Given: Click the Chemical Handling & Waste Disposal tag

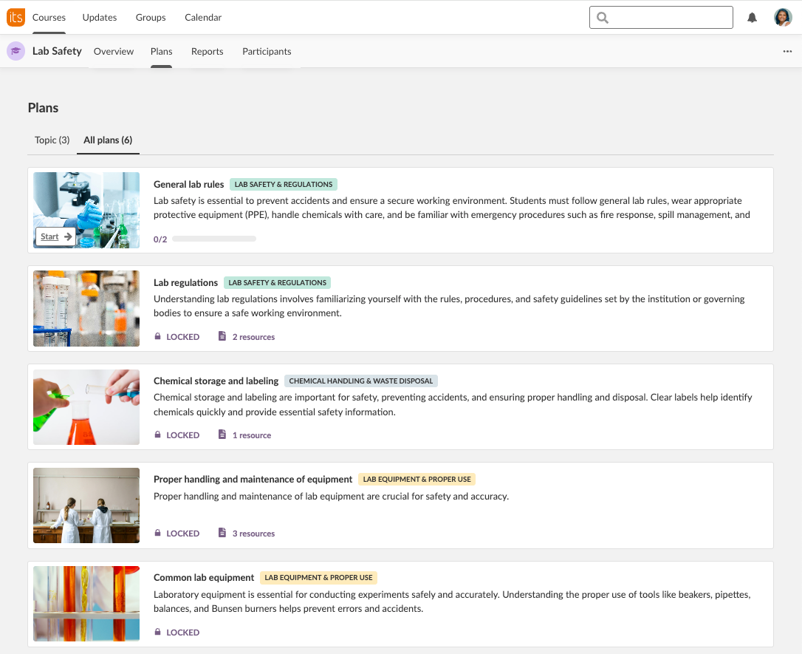Looking at the screenshot, I should pyautogui.click(x=361, y=381).
